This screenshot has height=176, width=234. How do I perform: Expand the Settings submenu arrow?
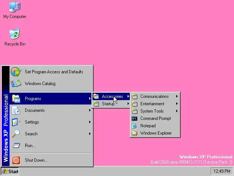[x=90, y=122]
